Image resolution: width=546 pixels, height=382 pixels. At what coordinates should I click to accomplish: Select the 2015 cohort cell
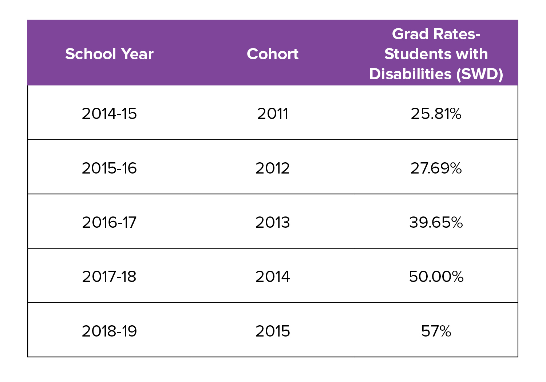pyautogui.click(x=273, y=331)
